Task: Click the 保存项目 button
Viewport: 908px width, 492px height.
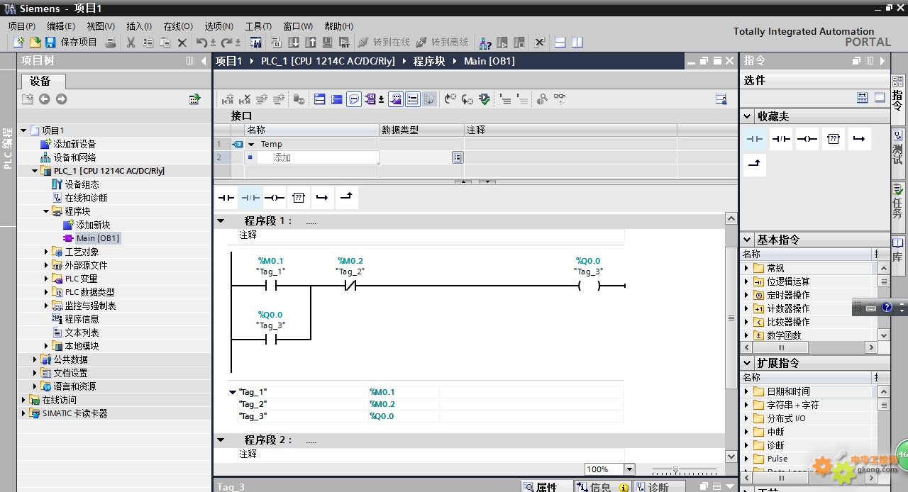Action: 71,43
